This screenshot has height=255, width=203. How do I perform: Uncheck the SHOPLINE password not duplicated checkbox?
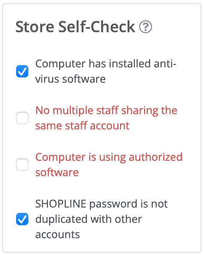click(x=22, y=219)
